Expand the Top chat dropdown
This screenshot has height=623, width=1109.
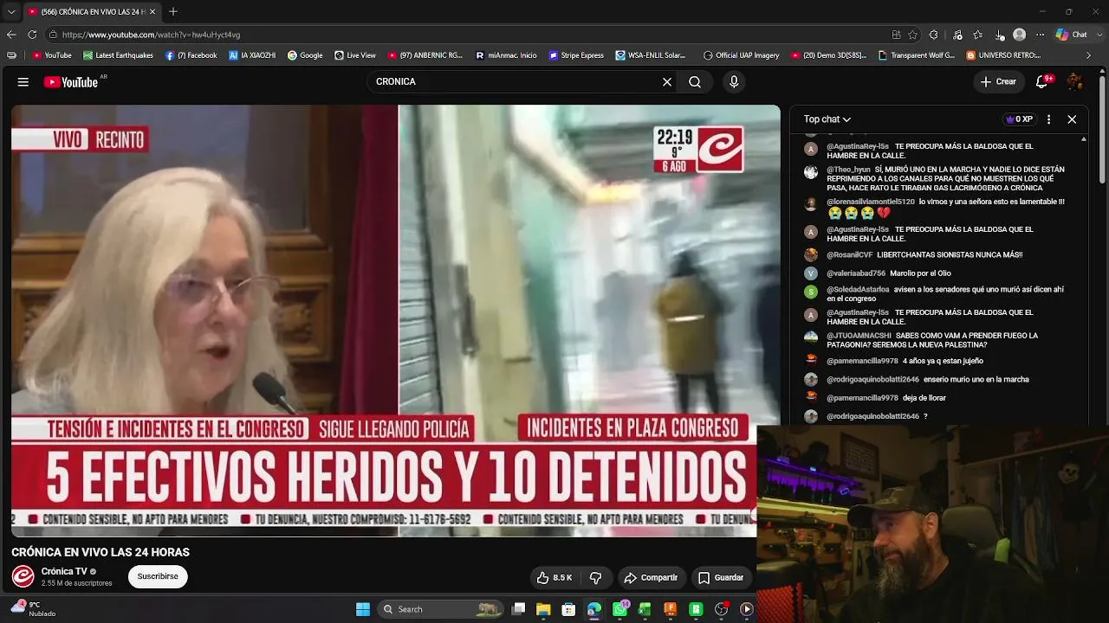tap(827, 119)
